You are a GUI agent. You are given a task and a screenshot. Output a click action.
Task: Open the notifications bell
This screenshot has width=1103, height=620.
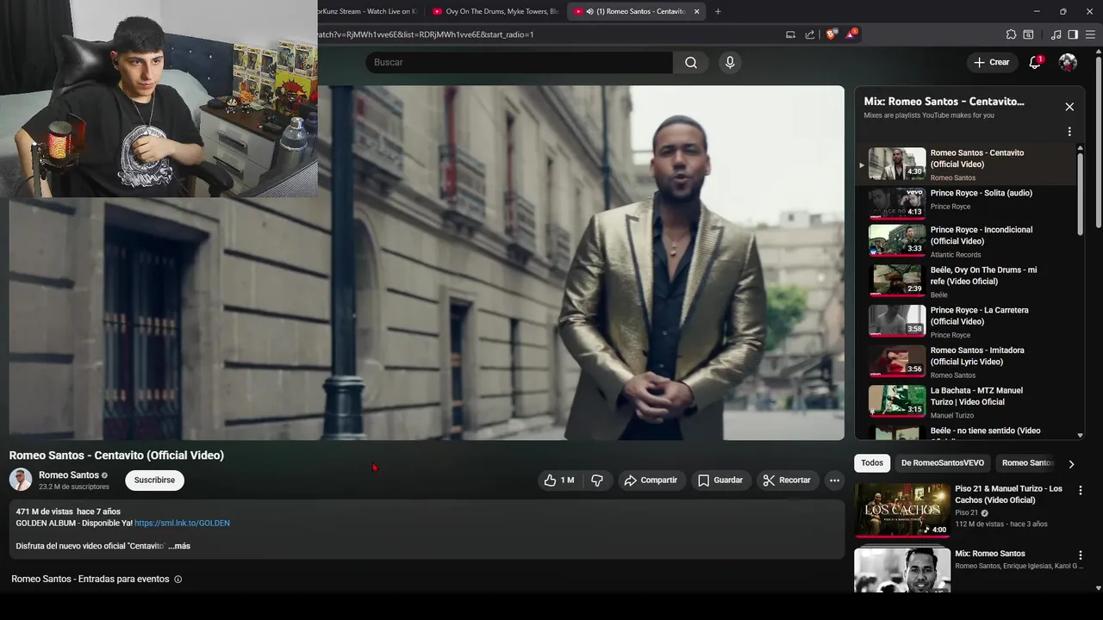(1036, 62)
